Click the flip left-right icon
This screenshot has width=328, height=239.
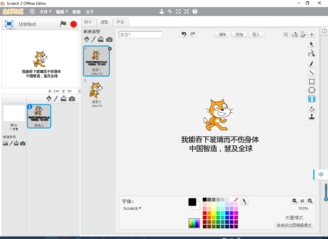point(294,35)
